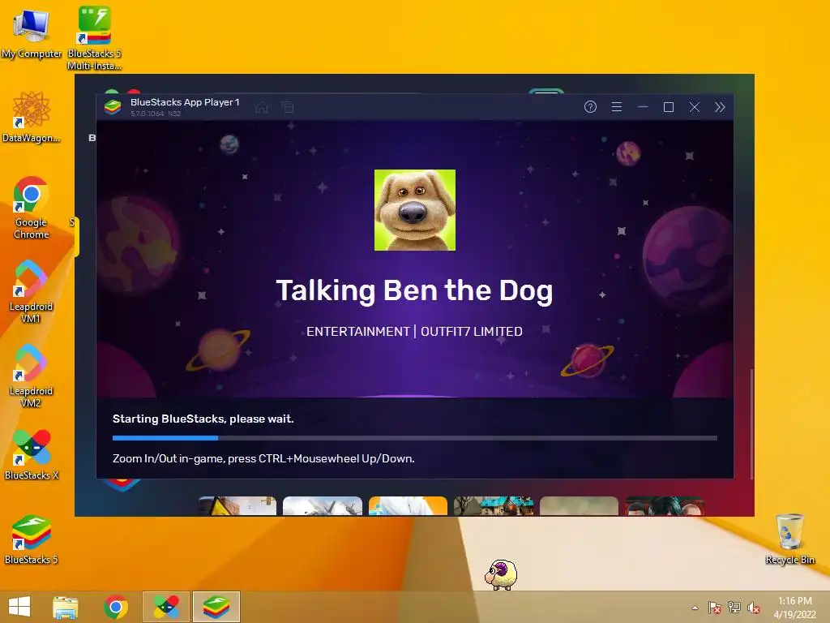Click the ENTERTAINMENT | OUTFIT7 LIMITED text
Image resolution: width=830 pixels, height=623 pixels.
(x=414, y=332)
